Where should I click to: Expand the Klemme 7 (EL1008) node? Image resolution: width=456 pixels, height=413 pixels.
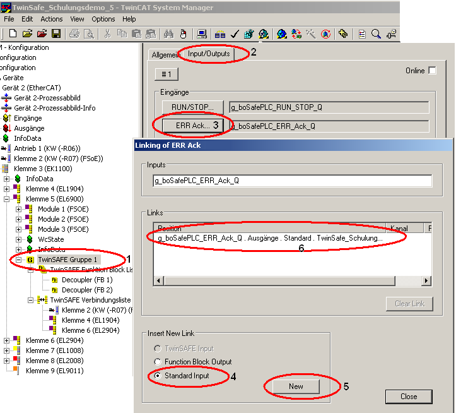pyautogui.click(x=6, y=350)
